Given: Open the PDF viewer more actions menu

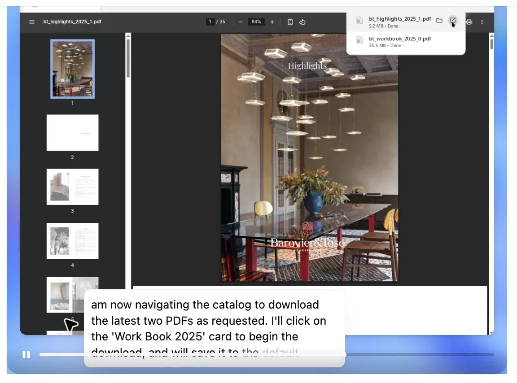Looking at the screenshot, I should point(482,22).
